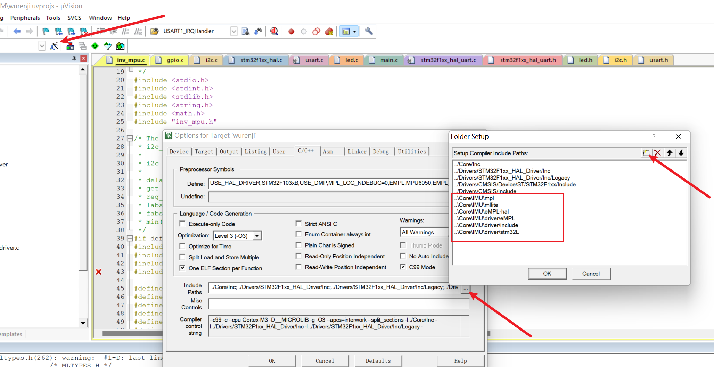
Task: Disable all breakpoints icon
Action: 316,31
